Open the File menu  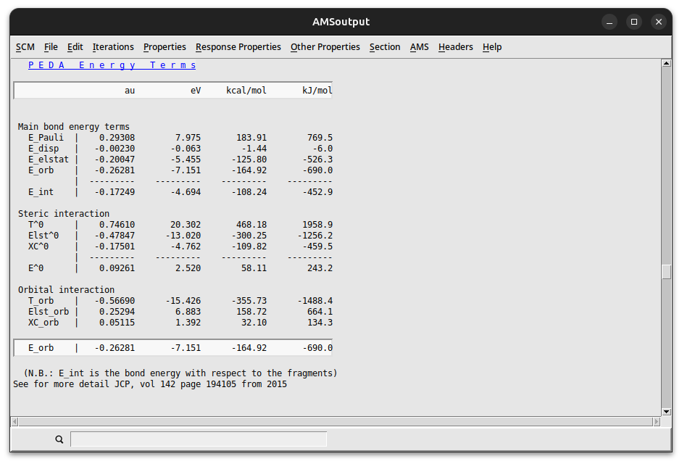pos(51,46)
